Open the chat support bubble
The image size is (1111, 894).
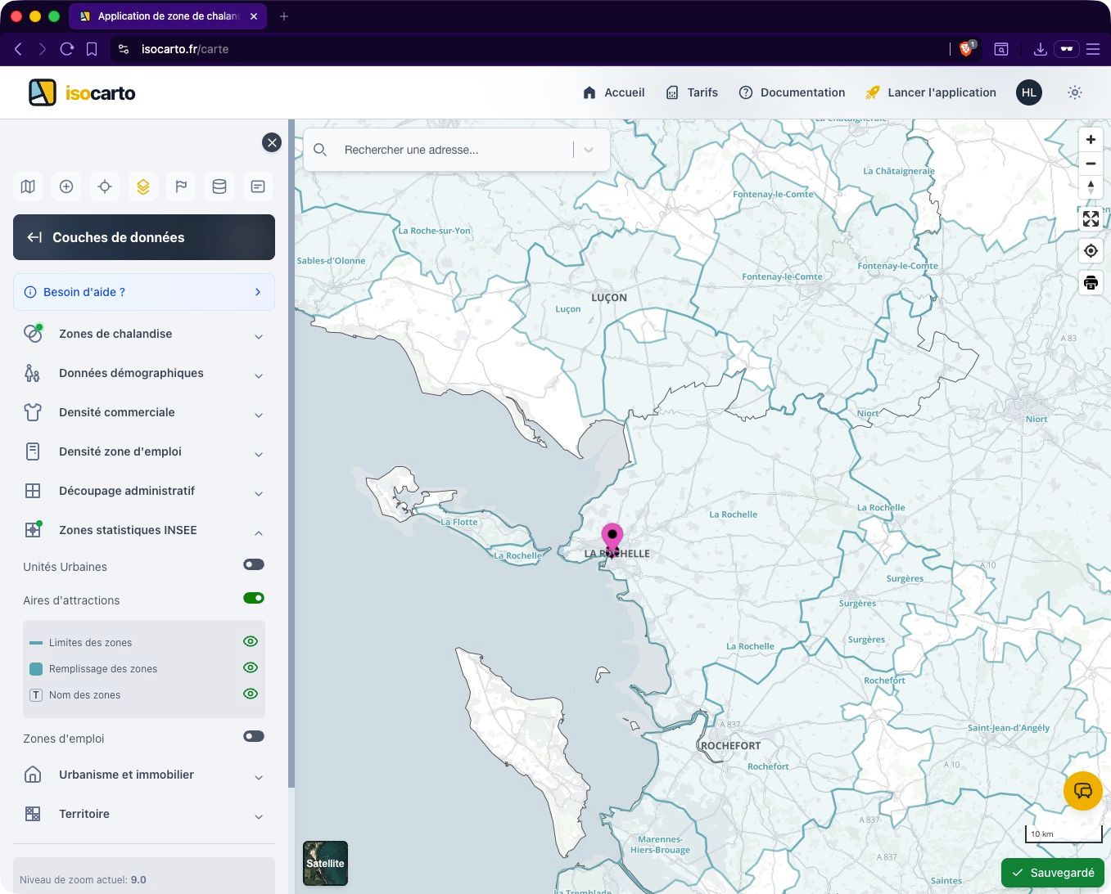1082,791
